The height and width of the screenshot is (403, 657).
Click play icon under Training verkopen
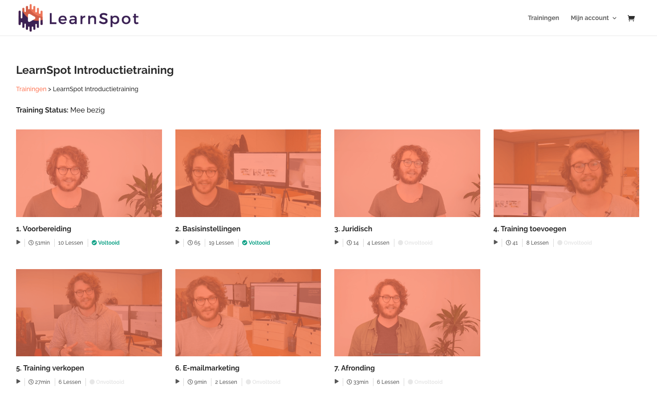click(18, 382)
